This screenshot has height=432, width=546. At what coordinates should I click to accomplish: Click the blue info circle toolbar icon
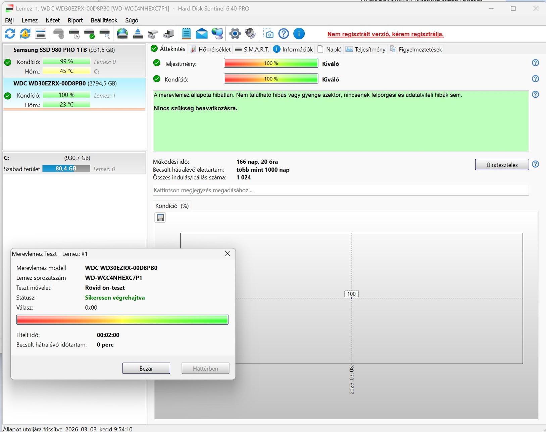point(299,34)
